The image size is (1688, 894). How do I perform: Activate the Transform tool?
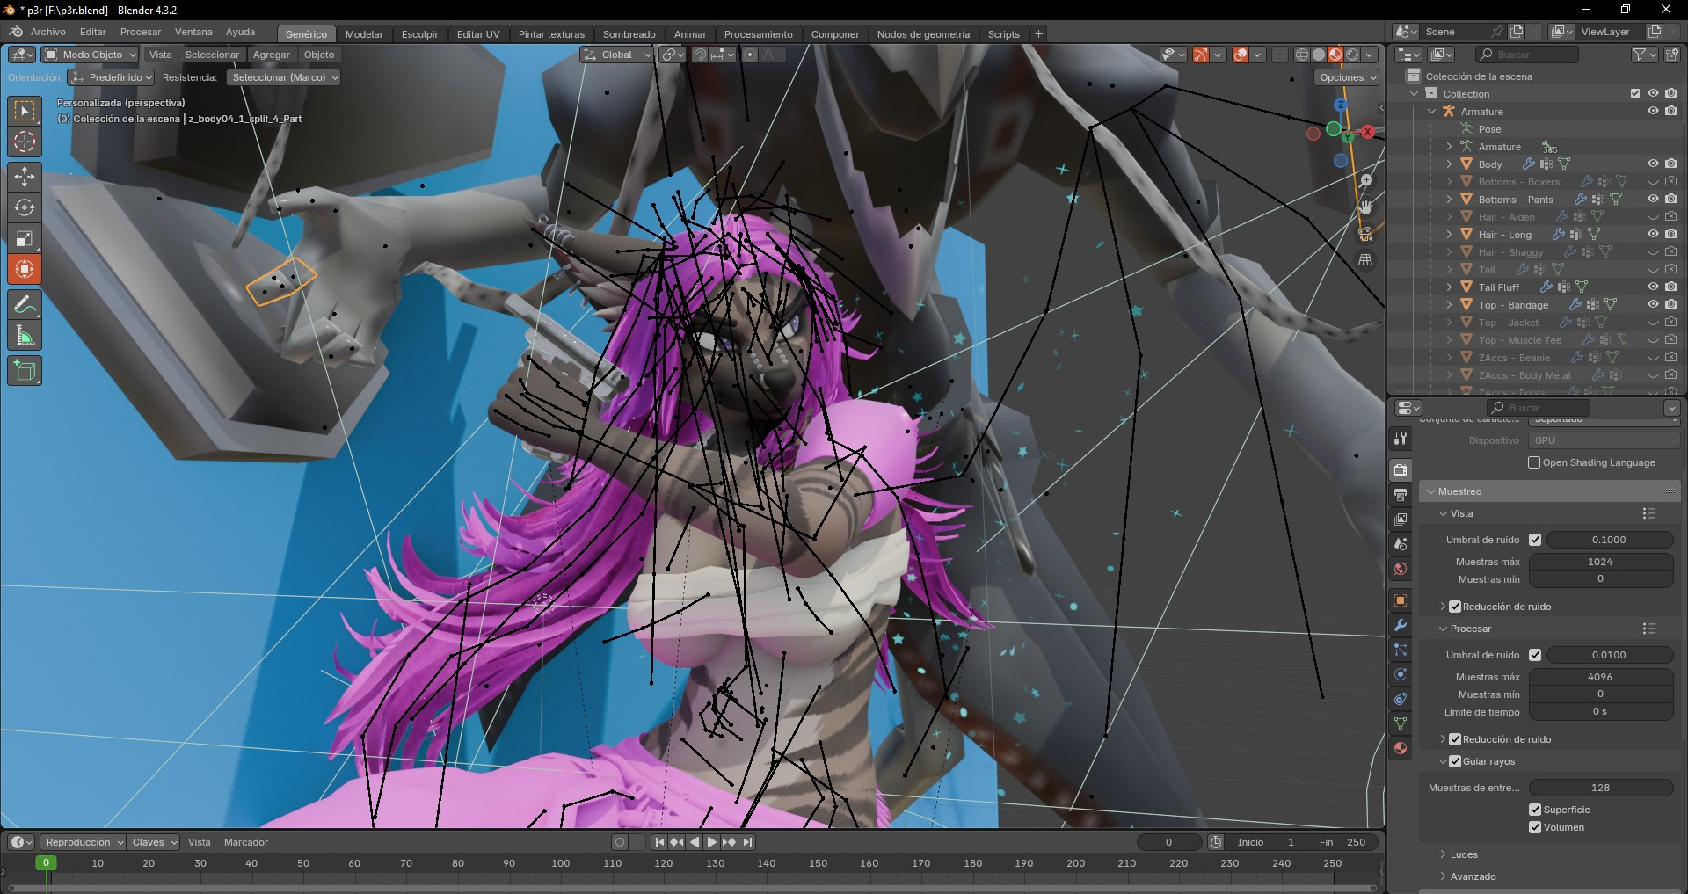click(x=25, y=269)
